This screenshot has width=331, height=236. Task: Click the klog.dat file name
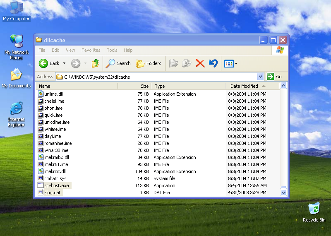53,193
